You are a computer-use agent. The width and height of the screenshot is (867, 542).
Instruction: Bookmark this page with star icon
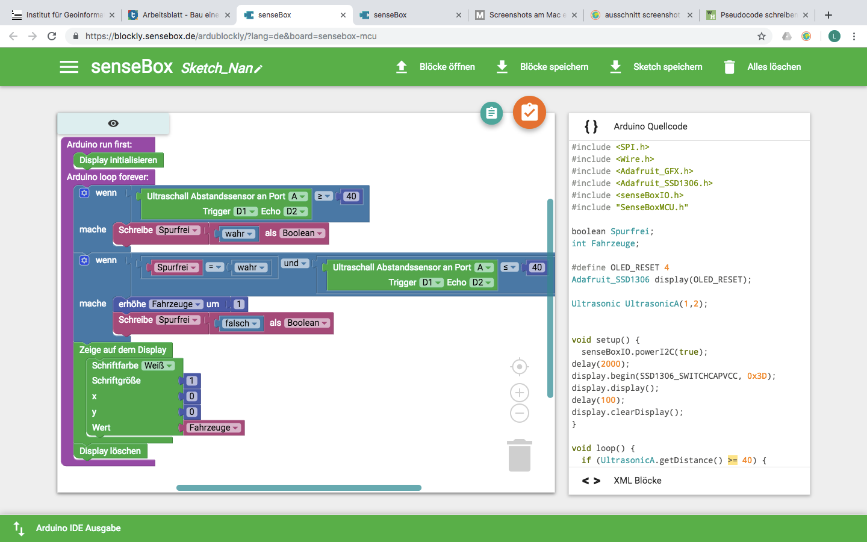pyautogui.click(x=762, y=36)
